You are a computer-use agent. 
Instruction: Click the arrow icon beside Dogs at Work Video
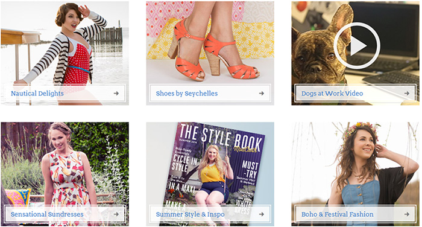tap(407, 94)
